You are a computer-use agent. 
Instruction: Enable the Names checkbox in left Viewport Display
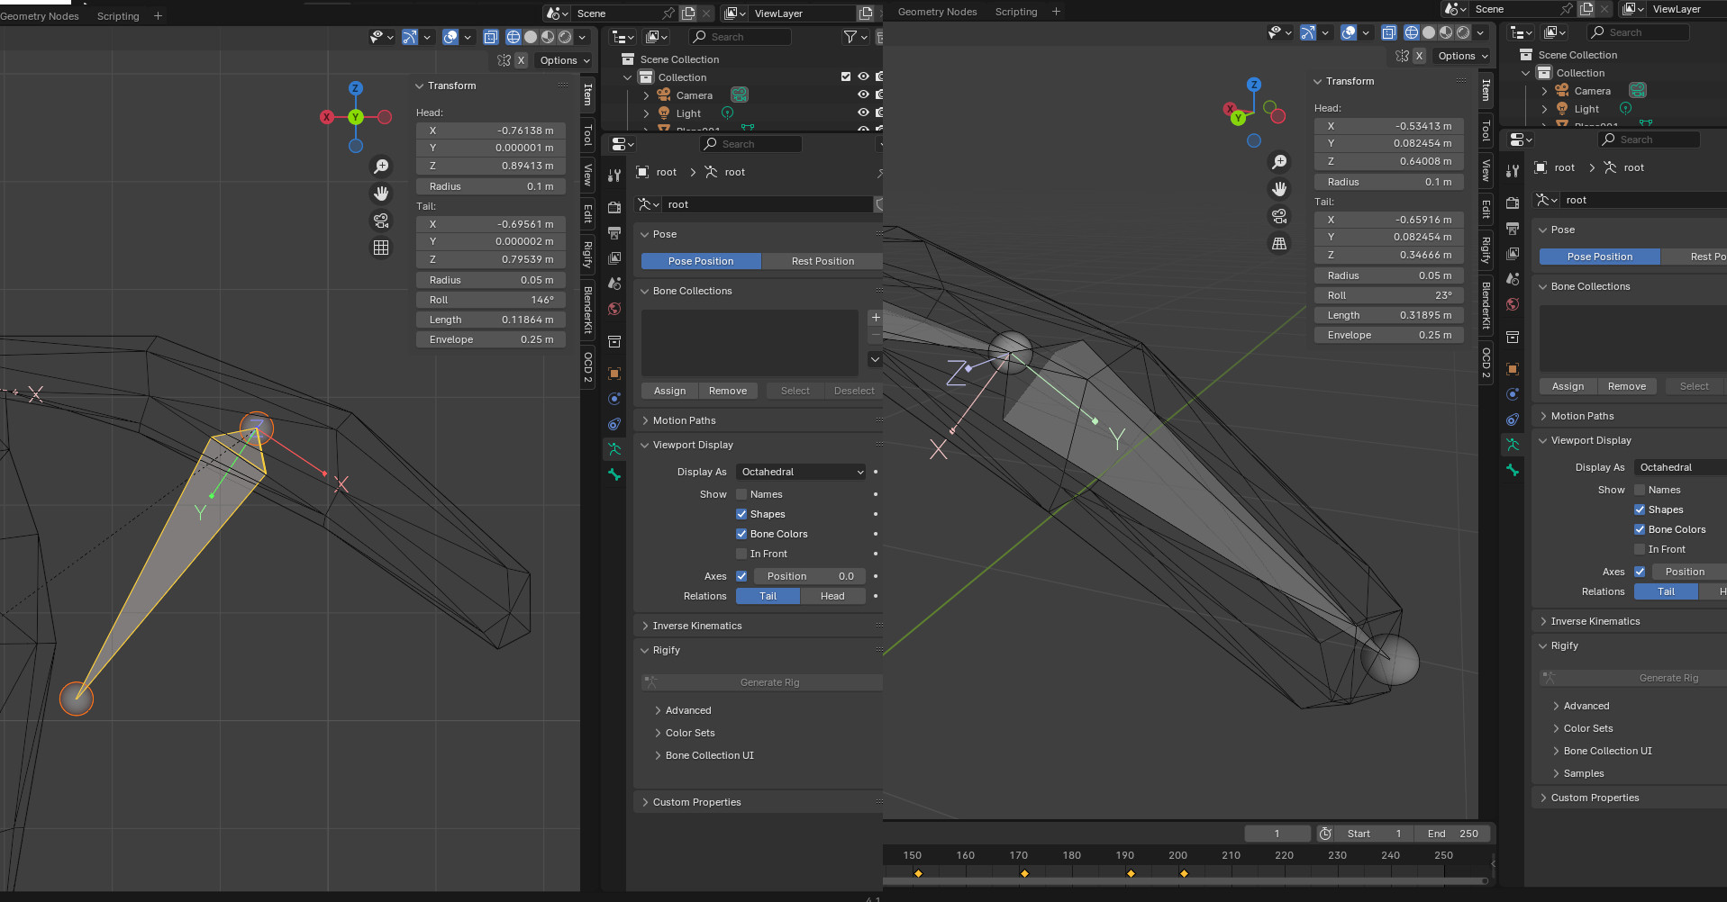741,494
